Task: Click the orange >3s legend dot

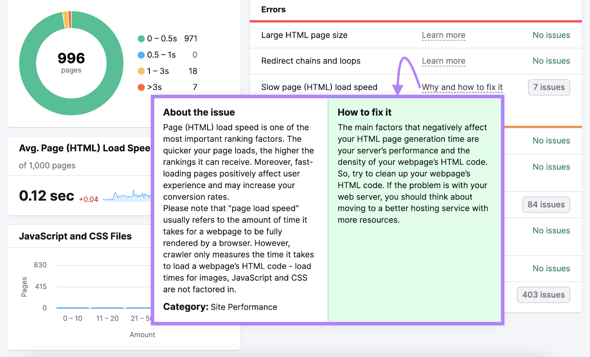Action: coord(141,87)
